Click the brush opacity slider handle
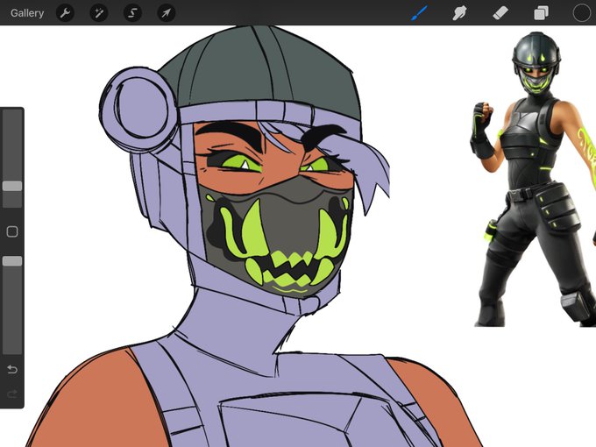The height and width of the screenshot is (447, 596). click(x=12, y=261)
